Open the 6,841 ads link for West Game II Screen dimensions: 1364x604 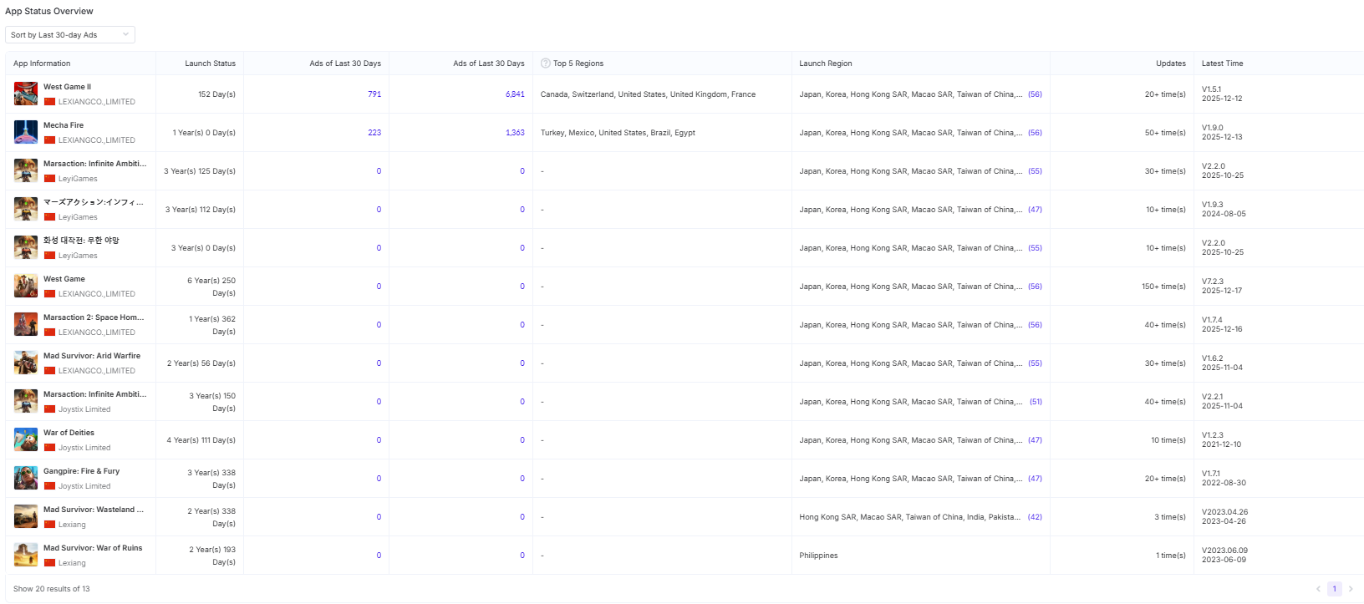tap(515, 94)
